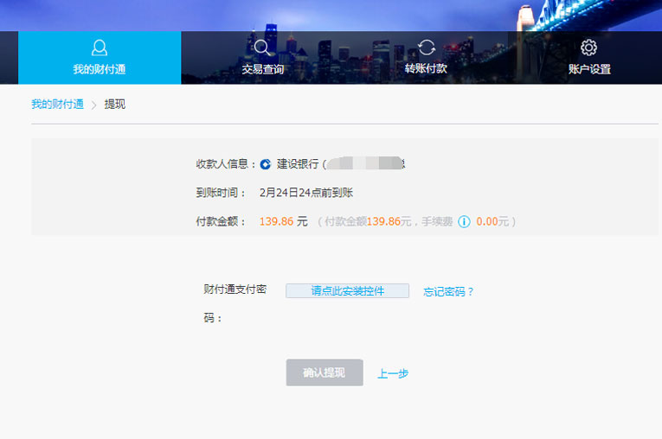Open the 账户设置 tab

(589, 69)
